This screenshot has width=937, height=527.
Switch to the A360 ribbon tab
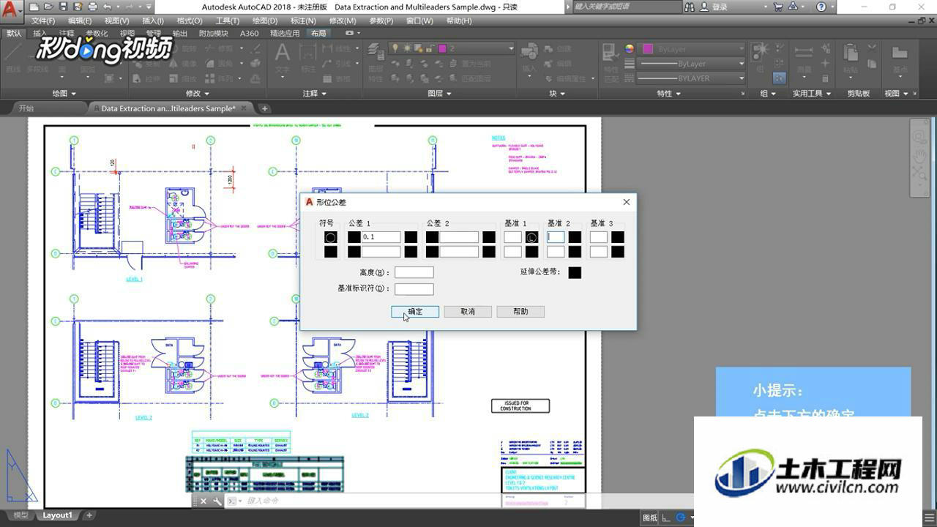(249, 34)
